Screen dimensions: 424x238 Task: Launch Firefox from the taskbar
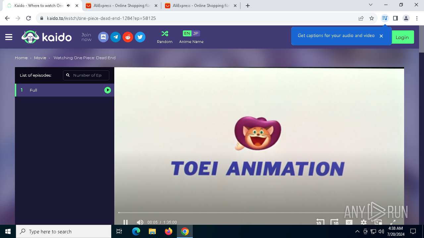point(169,231)
